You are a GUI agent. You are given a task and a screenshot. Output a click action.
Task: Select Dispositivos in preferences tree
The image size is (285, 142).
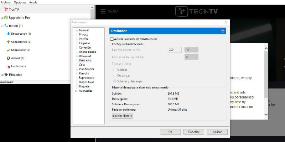[x=86, y=82]
